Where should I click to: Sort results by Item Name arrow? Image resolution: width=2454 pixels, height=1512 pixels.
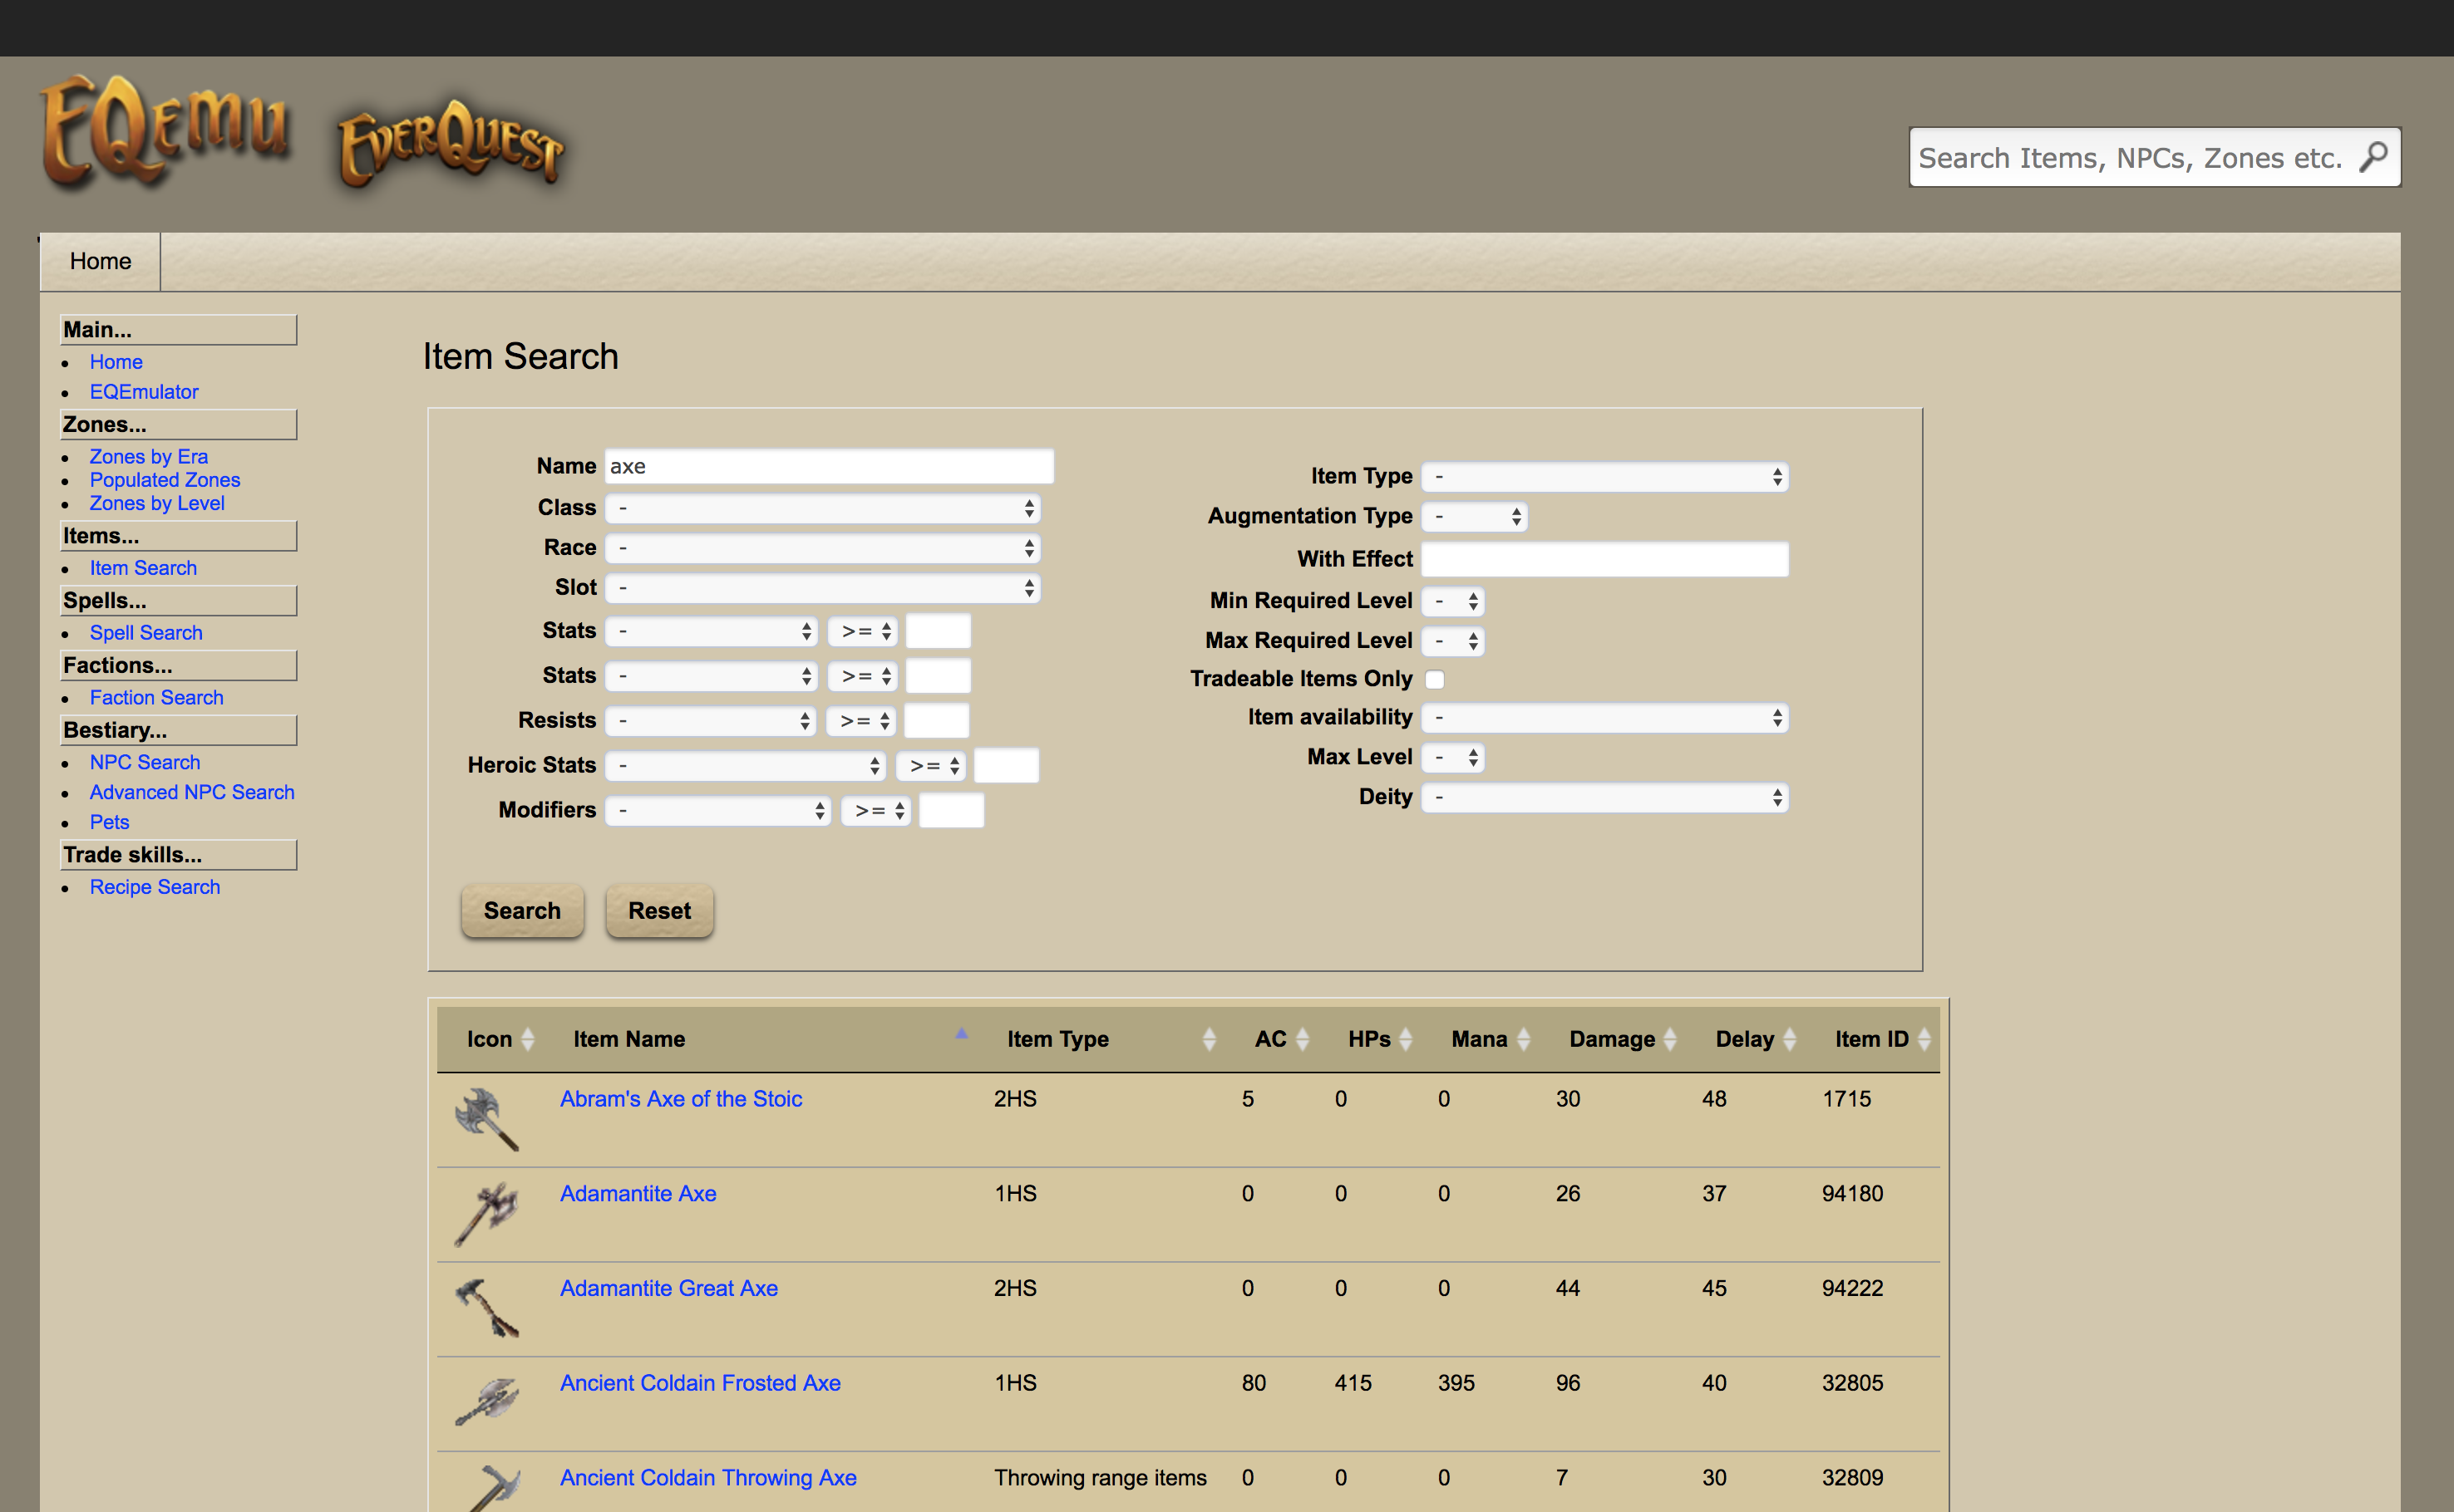[x=960, y=1035]
